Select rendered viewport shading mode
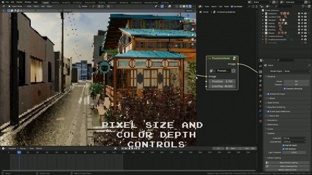 [190, 6]
